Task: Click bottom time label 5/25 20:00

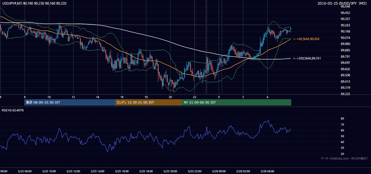Action: tap(170, 171)
